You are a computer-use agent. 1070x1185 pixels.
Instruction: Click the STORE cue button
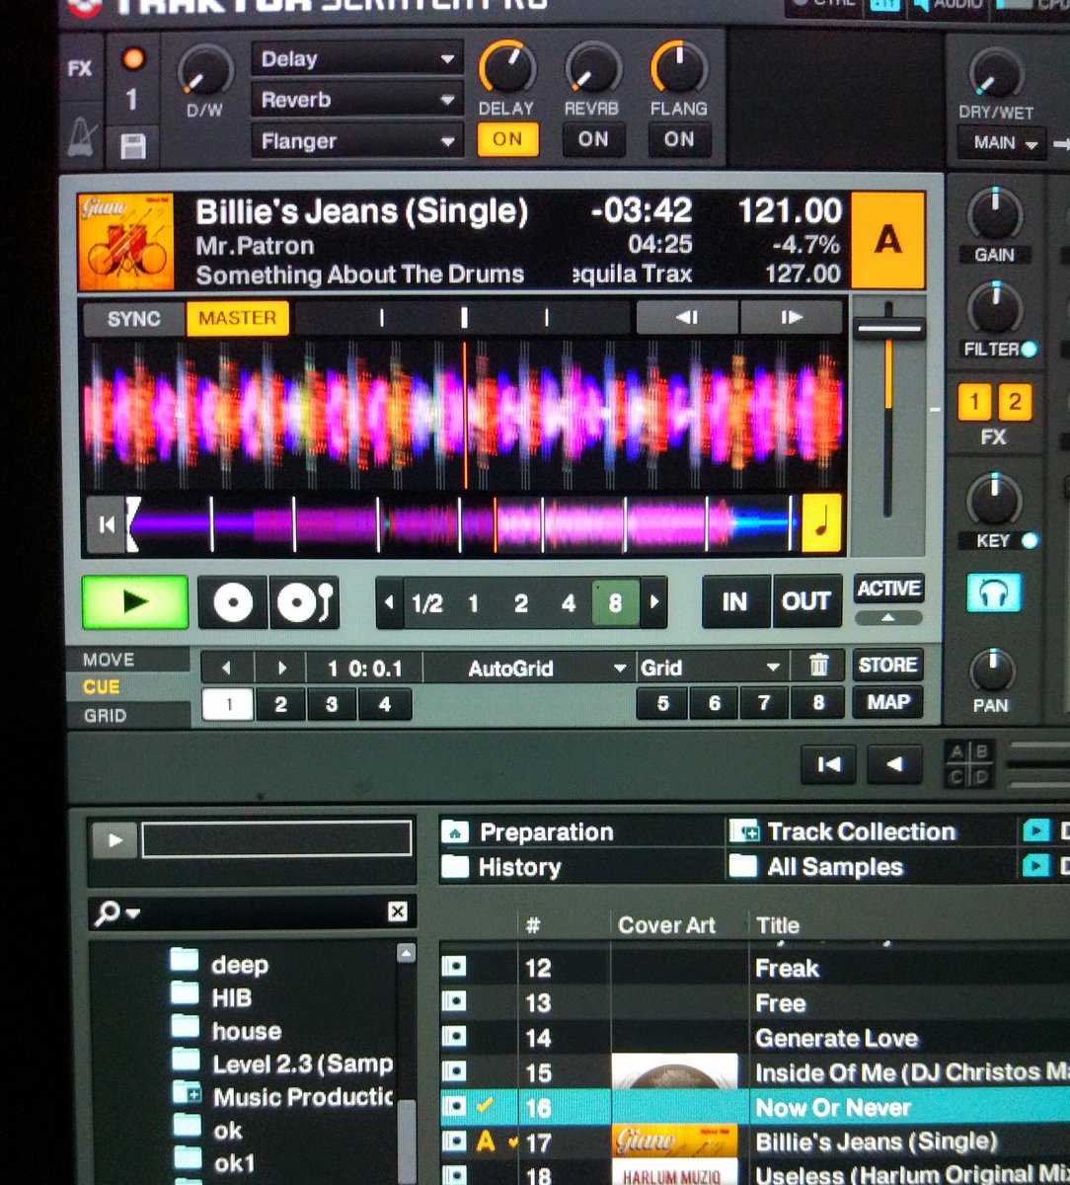[x=888, y=665]
